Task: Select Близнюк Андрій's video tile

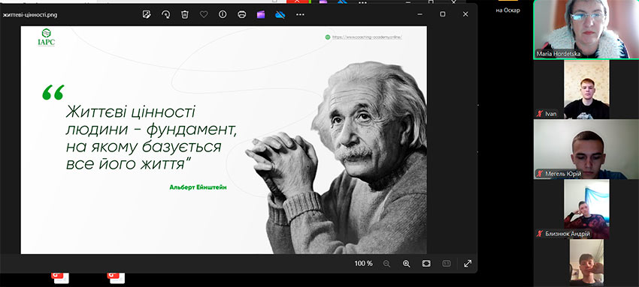Action: [586, 209]
